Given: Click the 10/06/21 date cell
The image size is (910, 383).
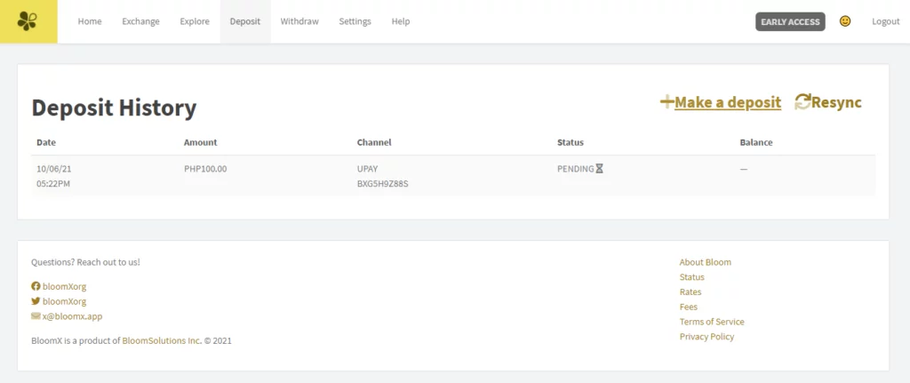Looking at the screenshot, I should point(54,169).
